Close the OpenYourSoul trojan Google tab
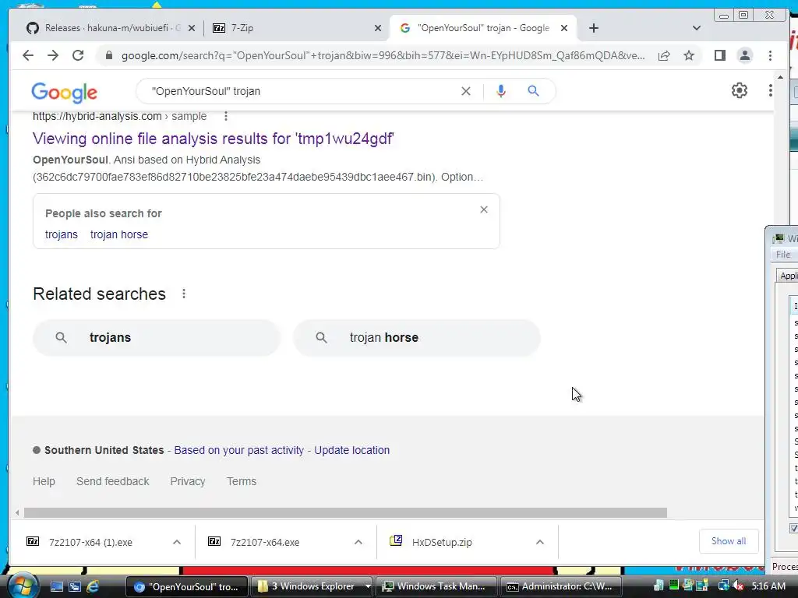This screenshot has width=798, height=598. point(564,28)
